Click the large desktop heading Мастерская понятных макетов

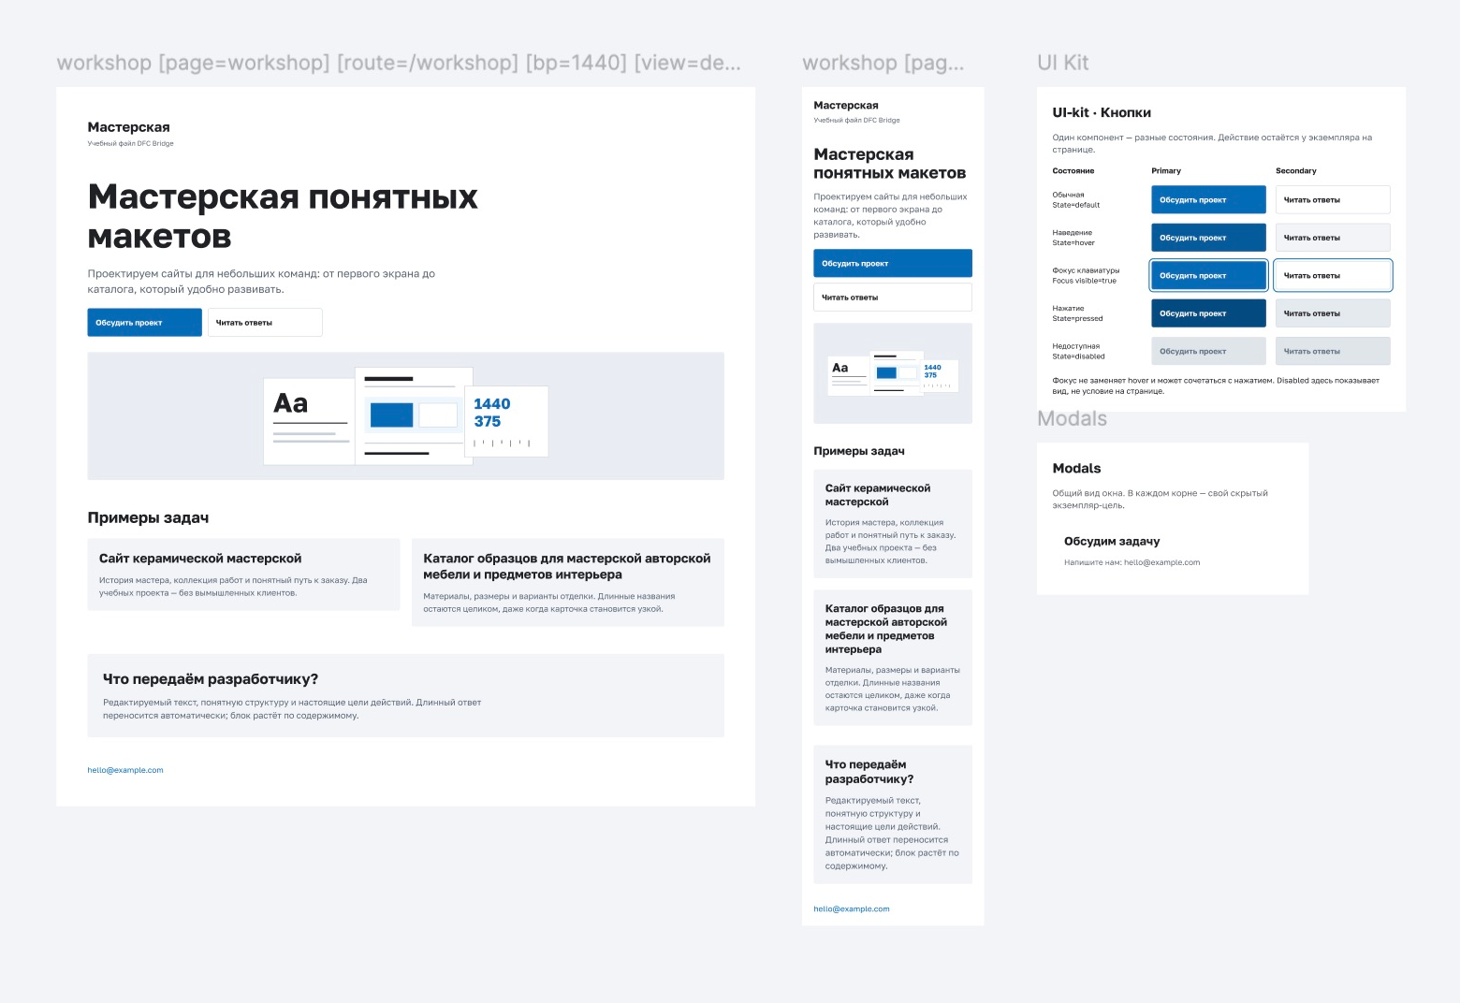[283, 216]
